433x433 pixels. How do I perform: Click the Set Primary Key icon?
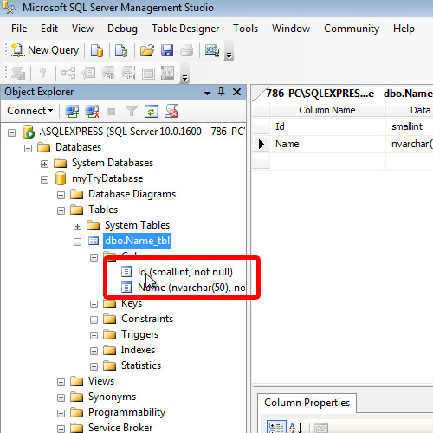[x=42, y=73]
